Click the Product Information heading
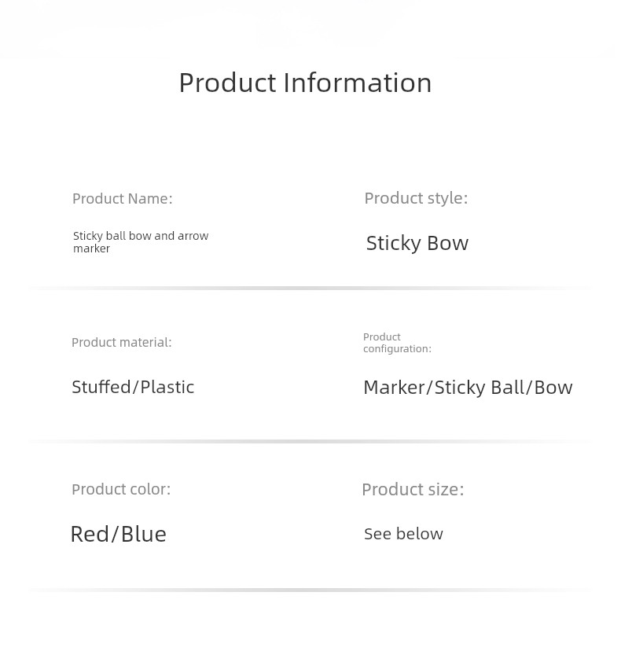This screenshot has width=621, height=651. (305, 83)
